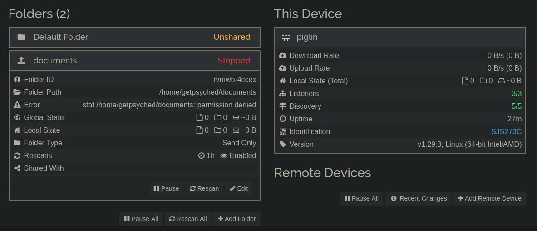Click the piglin device identicon
Viewport: 537px width, 231px height.
point(286,37)
